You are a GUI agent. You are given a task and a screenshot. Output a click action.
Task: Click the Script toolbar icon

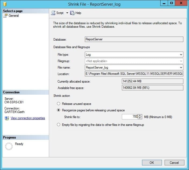point(53,13)
